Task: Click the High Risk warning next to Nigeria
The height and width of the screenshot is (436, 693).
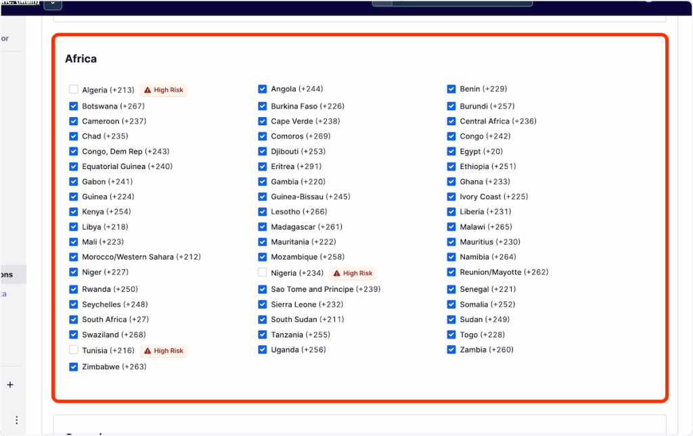Action: tap(353, 273)
